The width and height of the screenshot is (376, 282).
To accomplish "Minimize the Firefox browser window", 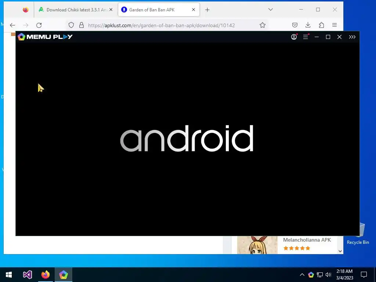I will point(301,10).
